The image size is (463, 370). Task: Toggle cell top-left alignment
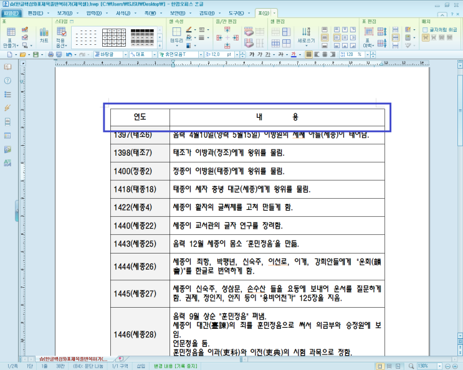tap(337, 29)
